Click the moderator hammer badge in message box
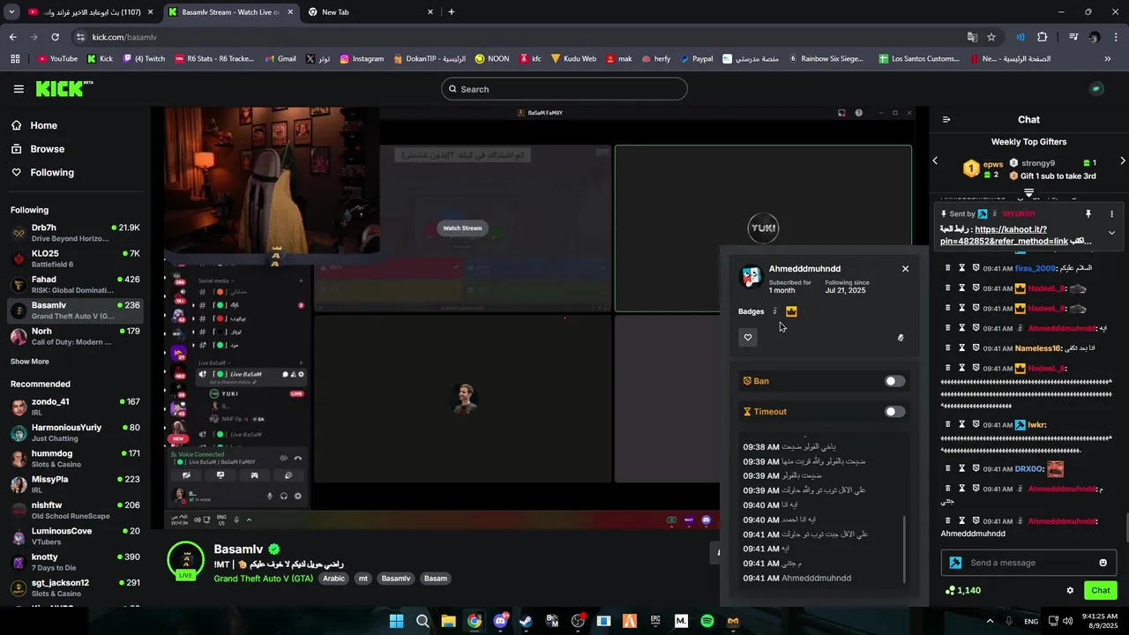 [x=955, y=563]
